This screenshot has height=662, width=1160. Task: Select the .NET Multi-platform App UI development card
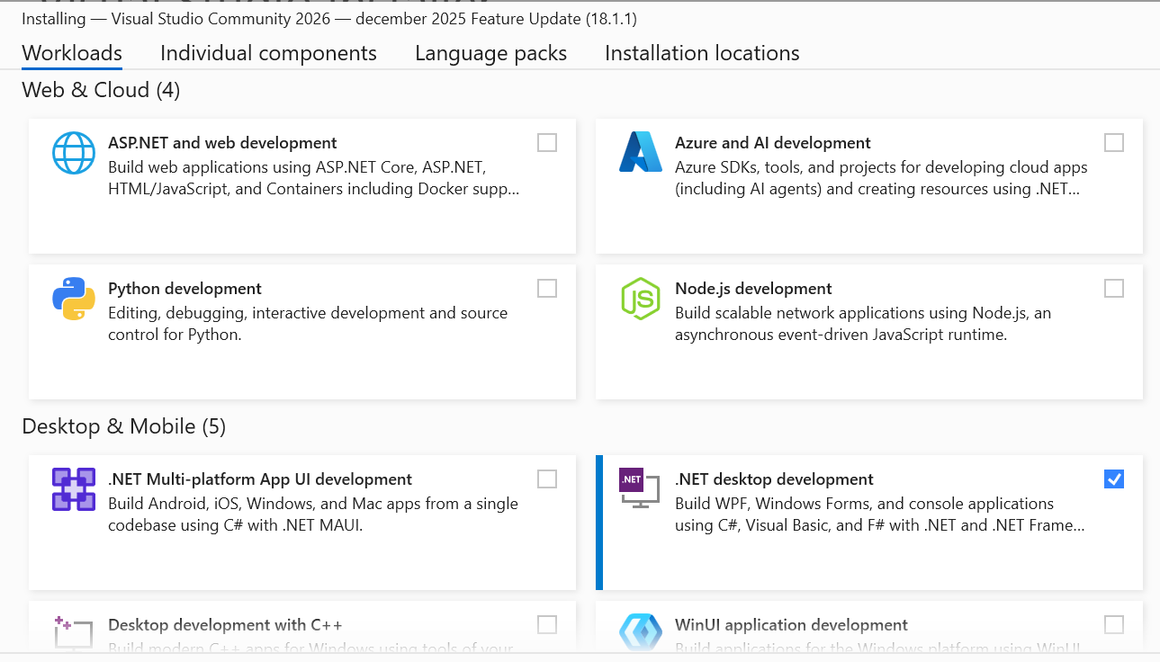(302, 523)
